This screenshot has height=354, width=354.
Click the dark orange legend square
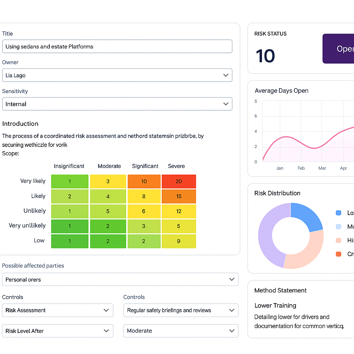[338, 254]
